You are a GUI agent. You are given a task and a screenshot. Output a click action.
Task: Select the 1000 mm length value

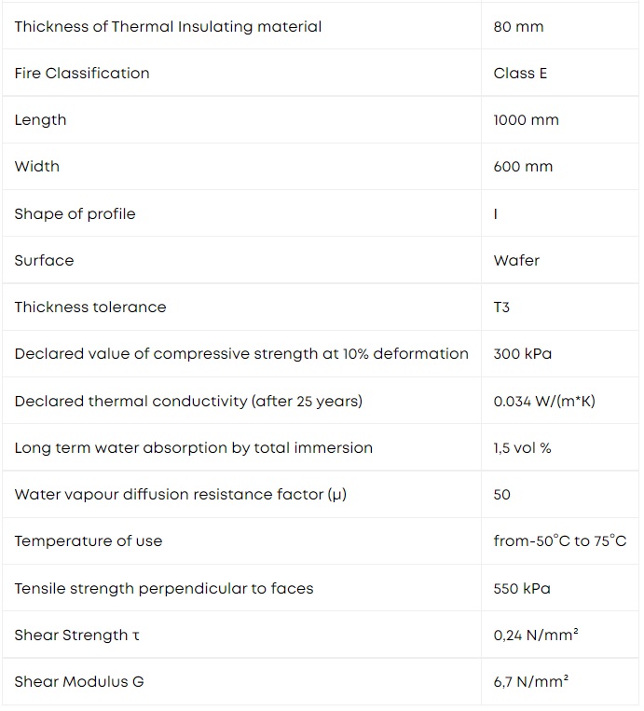[x=526, y=120]
